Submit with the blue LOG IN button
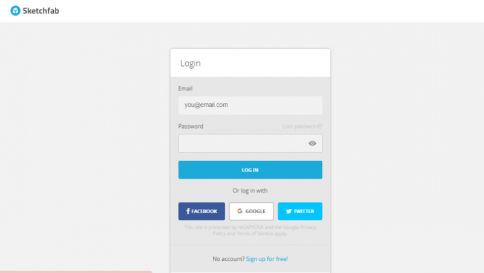This screenshot has height=273, width=484. tap(250, 170)
